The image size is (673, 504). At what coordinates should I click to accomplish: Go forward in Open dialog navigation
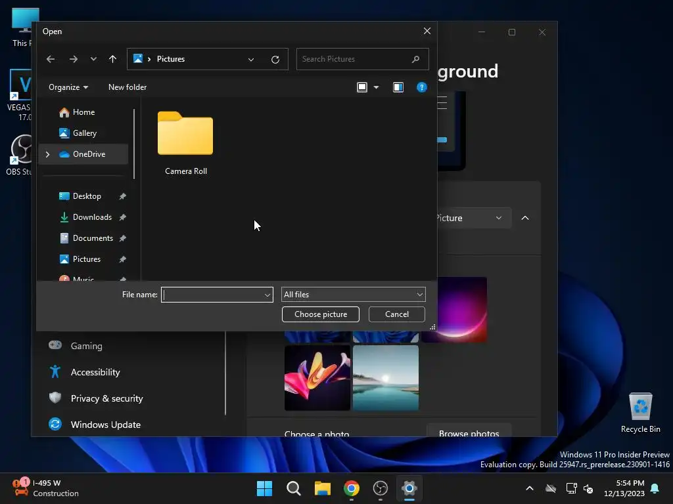coord(74,59)
